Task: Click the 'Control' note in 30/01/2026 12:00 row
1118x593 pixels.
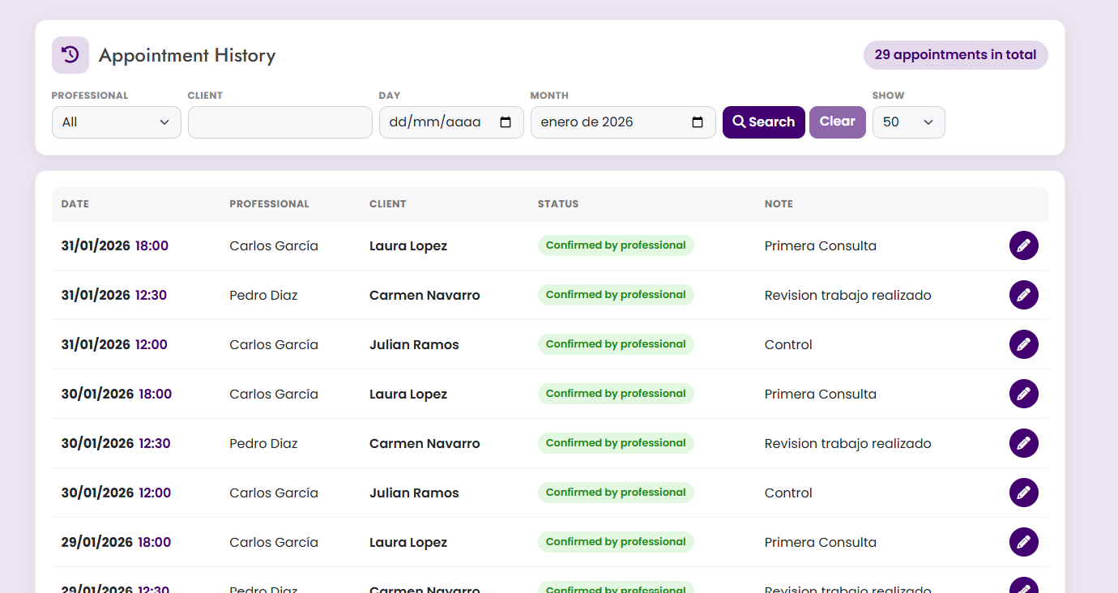Action: 788,493
